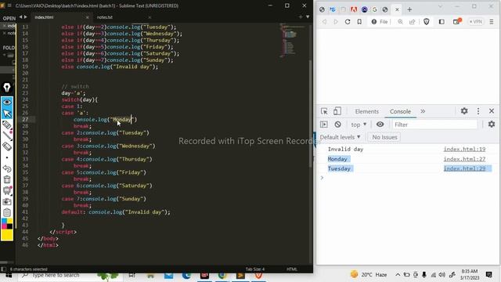
Task: Click line number 27 in gutter
Action: coord(25,119)
